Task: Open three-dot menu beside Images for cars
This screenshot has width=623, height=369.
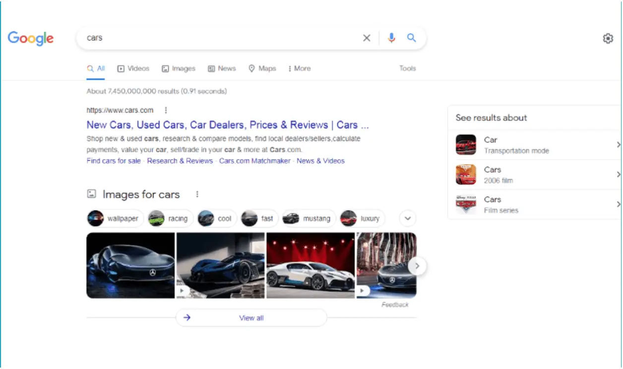Action: pos(197,194)
